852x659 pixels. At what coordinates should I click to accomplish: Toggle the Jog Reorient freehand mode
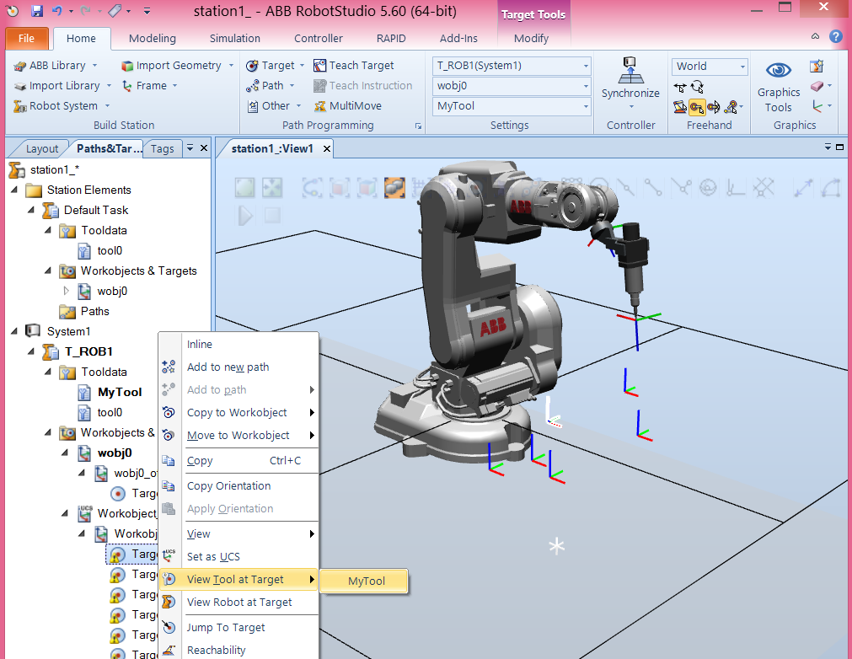pos(713,106)
